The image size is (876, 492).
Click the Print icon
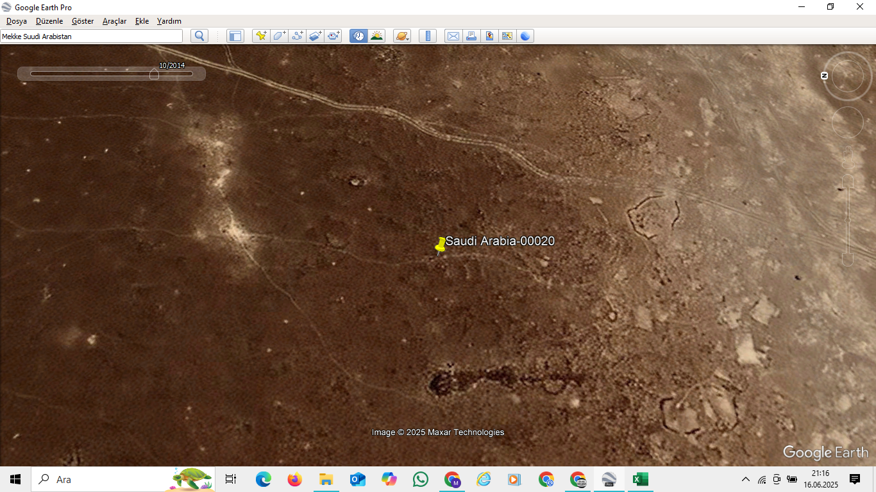471,36
